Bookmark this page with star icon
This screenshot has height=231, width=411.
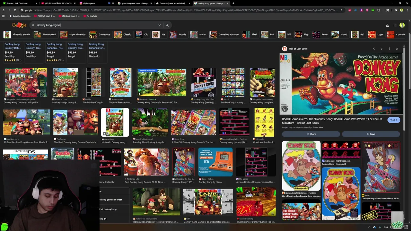click(x=341, y=10)
